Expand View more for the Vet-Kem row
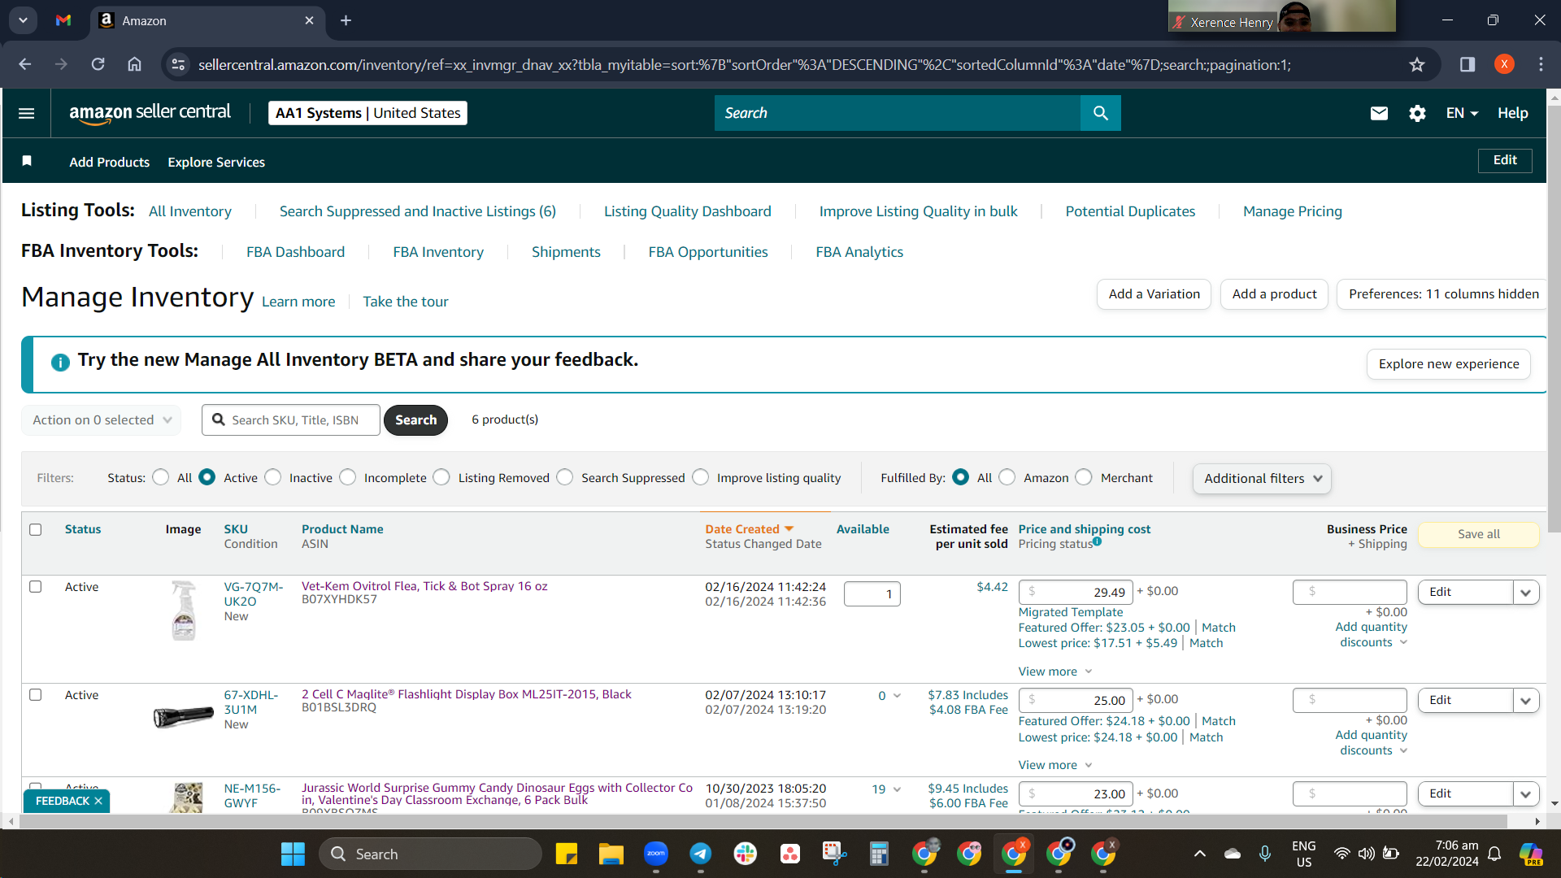Image resolution: width=1561 pixels, height=878 pixels. coord(1055,672)
